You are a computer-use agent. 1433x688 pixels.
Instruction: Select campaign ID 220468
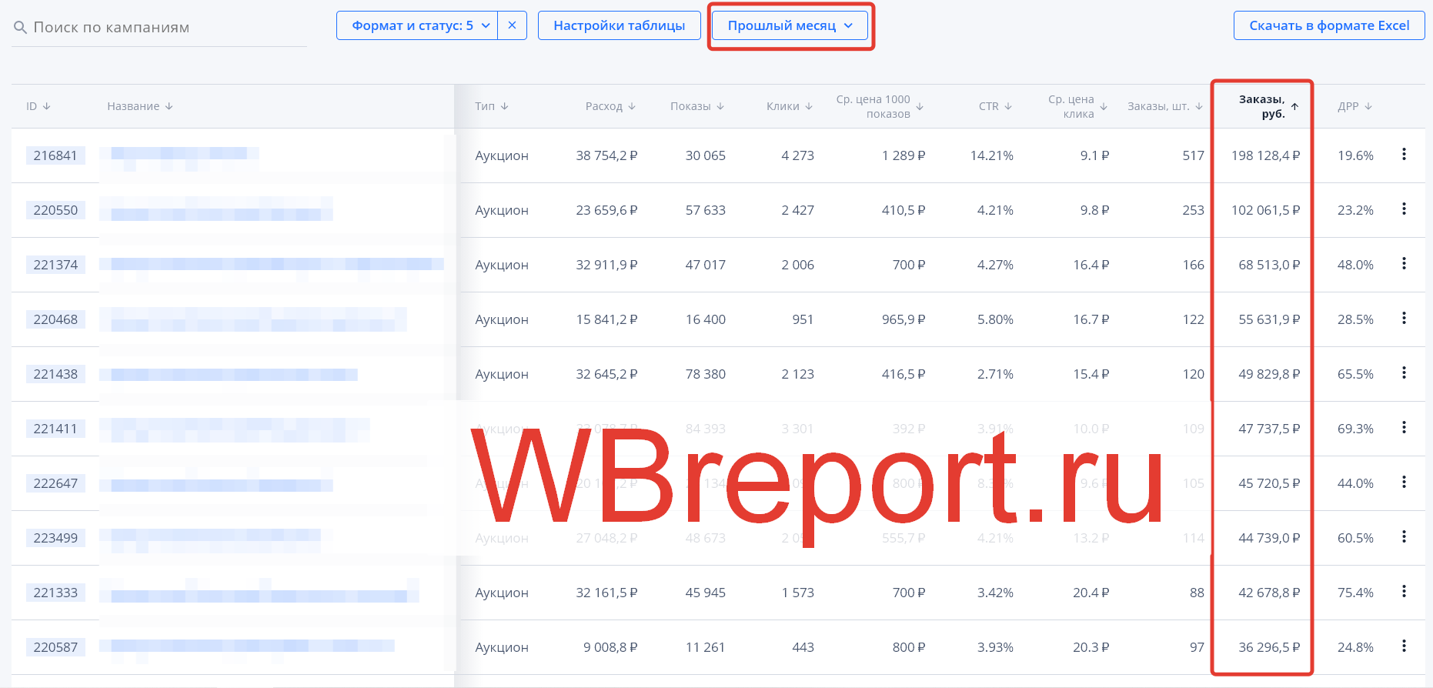tap(55, 319)
